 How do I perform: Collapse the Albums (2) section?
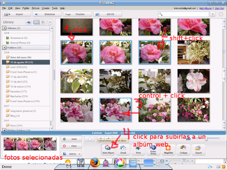click(x=4, y=28)
